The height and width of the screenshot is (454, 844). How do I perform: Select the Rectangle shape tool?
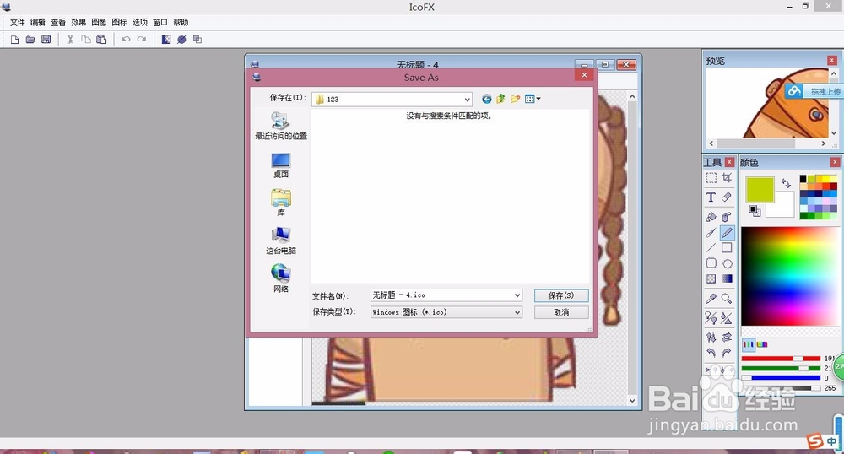coord(727,247)
